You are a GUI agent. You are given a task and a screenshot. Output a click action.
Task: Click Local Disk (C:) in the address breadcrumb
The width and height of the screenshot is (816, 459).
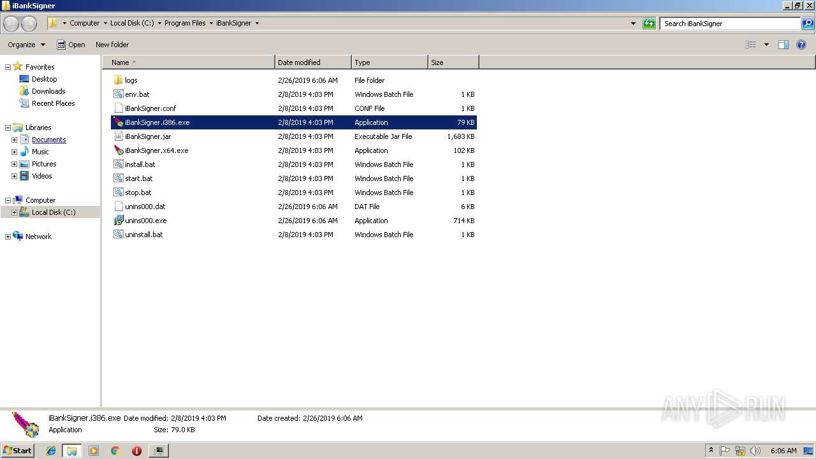[132, 23]
